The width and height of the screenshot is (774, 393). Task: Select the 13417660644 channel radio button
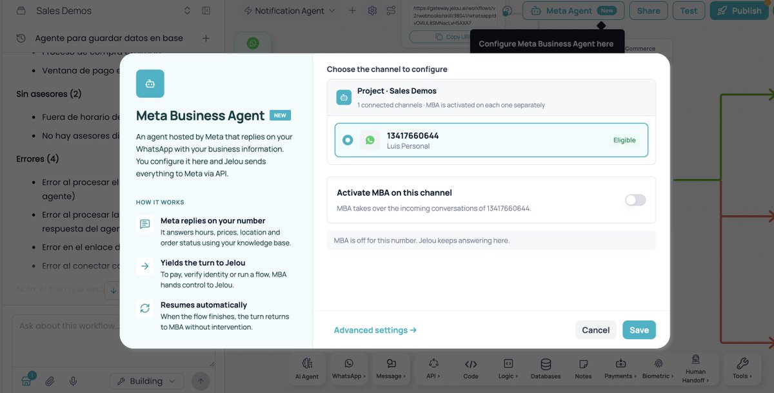click(x=348, y=140)
